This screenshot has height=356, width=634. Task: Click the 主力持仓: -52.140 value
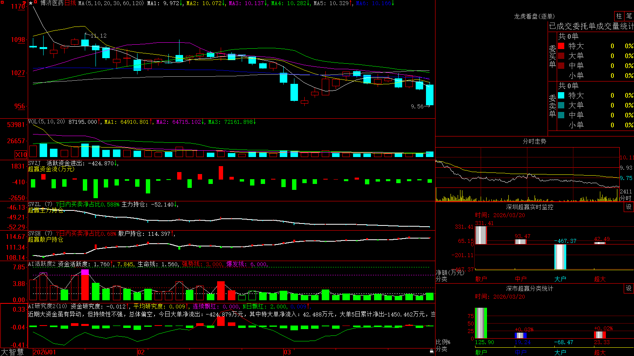pyautogui.click(x=150, y=205)
